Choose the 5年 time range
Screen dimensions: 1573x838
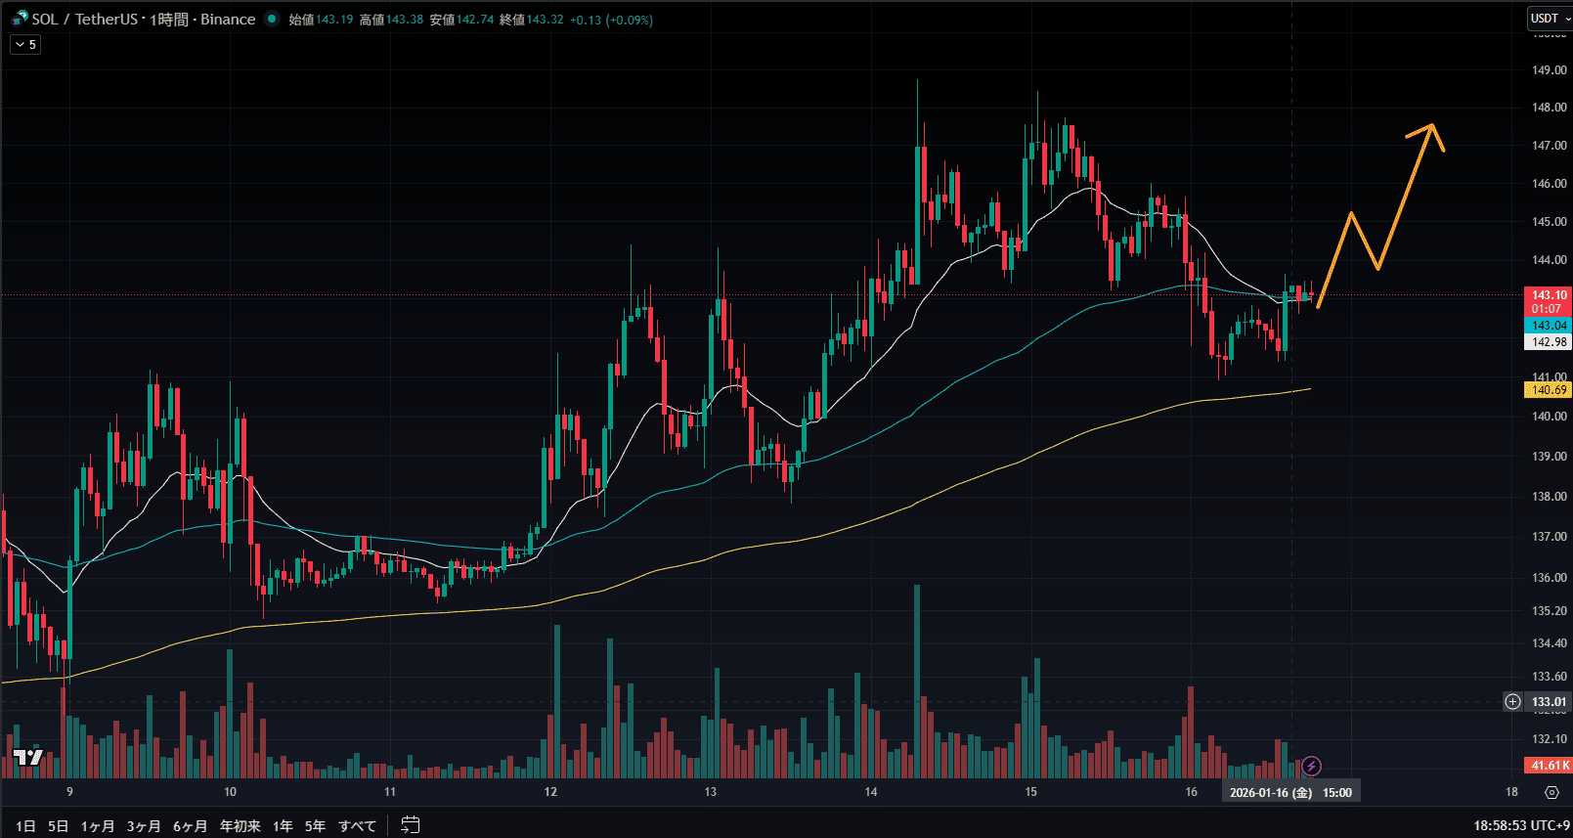pos(315,826)
